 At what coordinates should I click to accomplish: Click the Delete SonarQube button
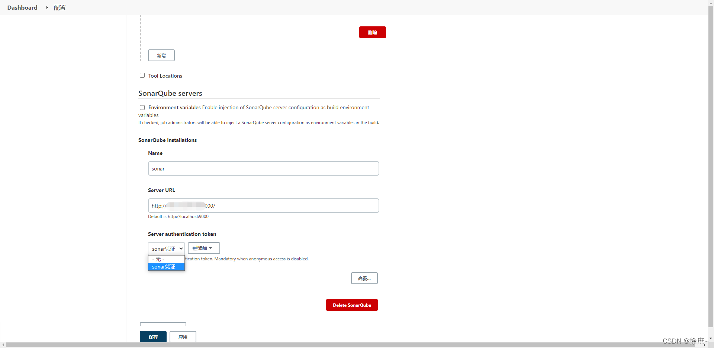[x=352, y=305]
